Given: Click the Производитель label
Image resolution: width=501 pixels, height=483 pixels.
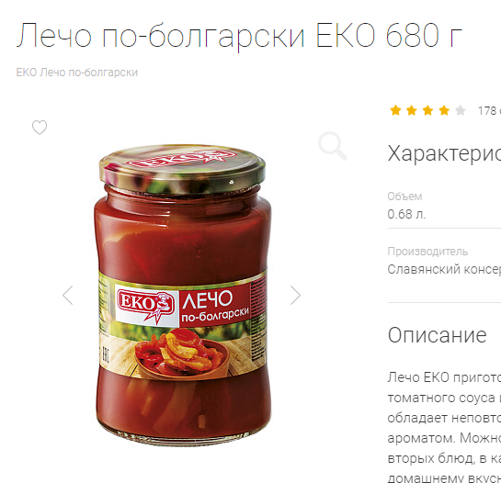Looking at the screenshot, I should [x=427, y=252].
